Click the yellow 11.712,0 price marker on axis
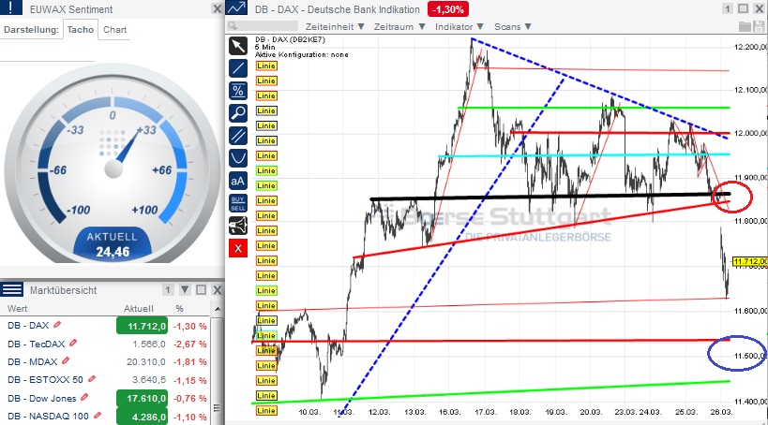This screenshot has height=425, width=768. (x=750, y=262)
